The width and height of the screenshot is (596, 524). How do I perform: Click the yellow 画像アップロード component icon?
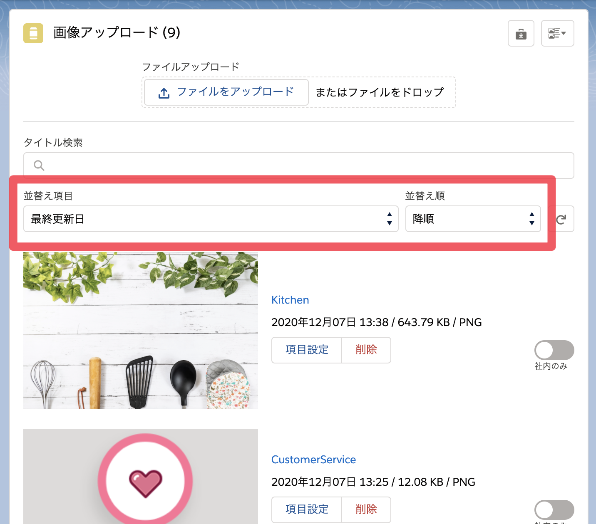click(x=33, y=33)
